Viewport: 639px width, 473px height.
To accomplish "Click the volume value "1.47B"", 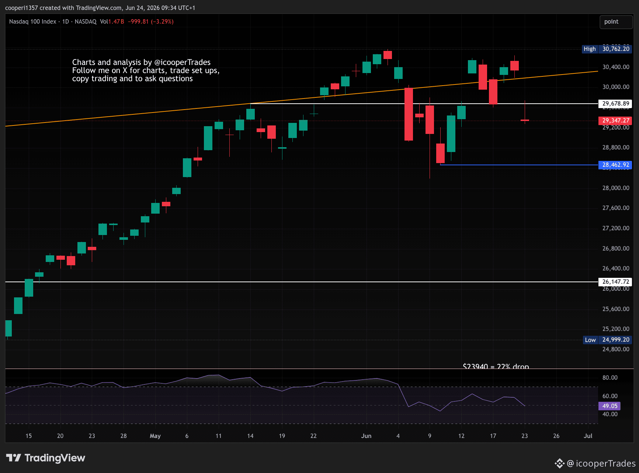I will (x=116, y=21).
